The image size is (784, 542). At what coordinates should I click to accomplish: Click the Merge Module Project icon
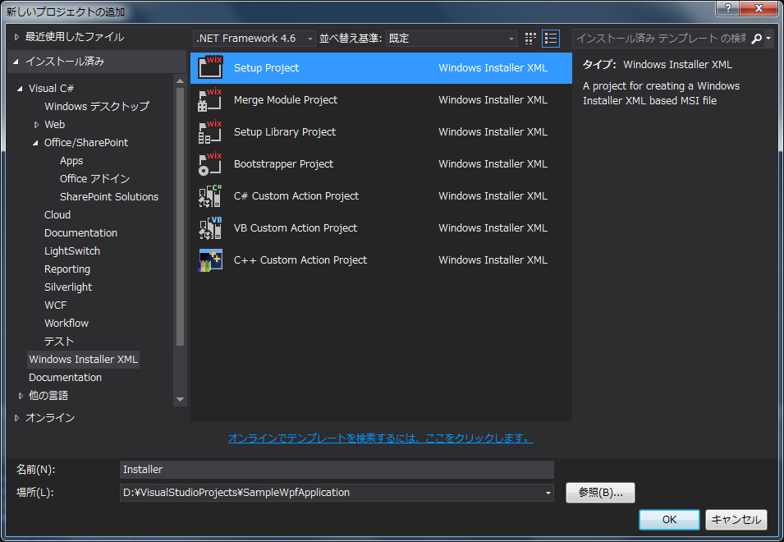pyautogui.click(x=210, y=100)
